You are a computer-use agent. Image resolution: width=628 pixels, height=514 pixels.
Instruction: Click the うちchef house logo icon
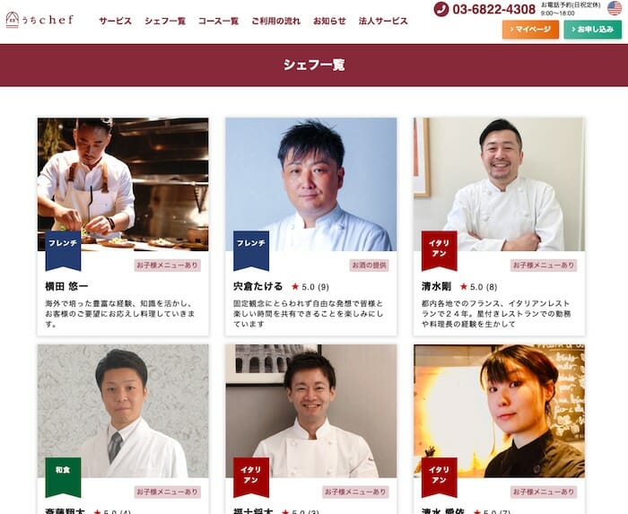[x=12, y=20]
